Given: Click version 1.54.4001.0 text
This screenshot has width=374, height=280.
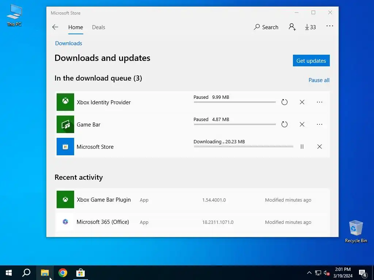Looking at the screenshot, I should 214,200.
